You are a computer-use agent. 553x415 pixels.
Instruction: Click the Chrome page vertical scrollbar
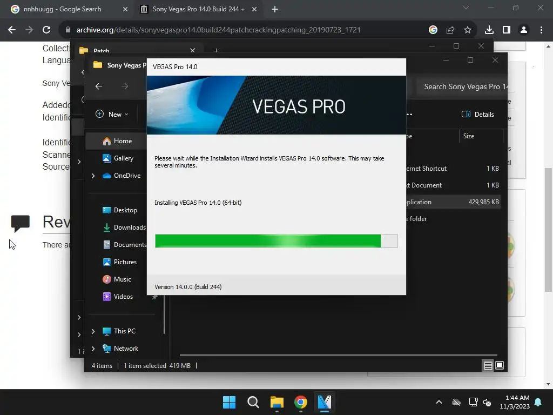548,230
